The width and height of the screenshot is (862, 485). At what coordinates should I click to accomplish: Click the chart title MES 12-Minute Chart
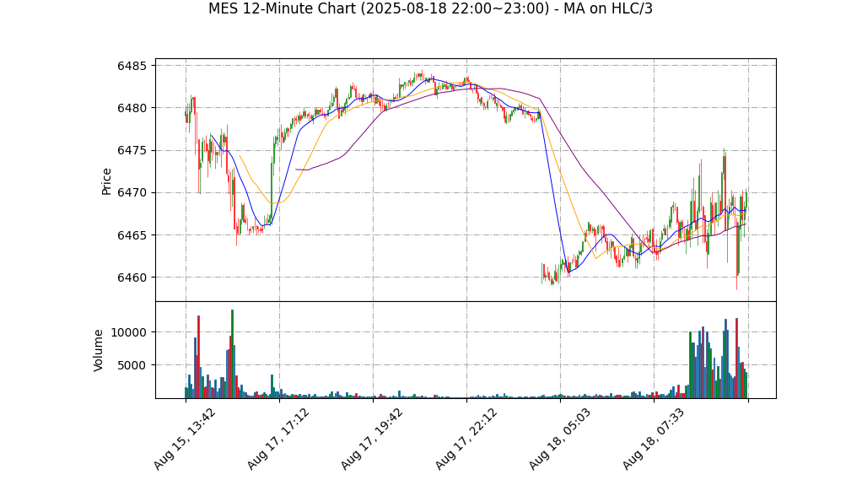pyautogui.click(x=430, y=8)
